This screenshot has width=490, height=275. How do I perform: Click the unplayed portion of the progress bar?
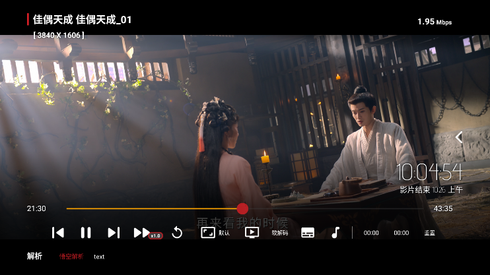335,208
